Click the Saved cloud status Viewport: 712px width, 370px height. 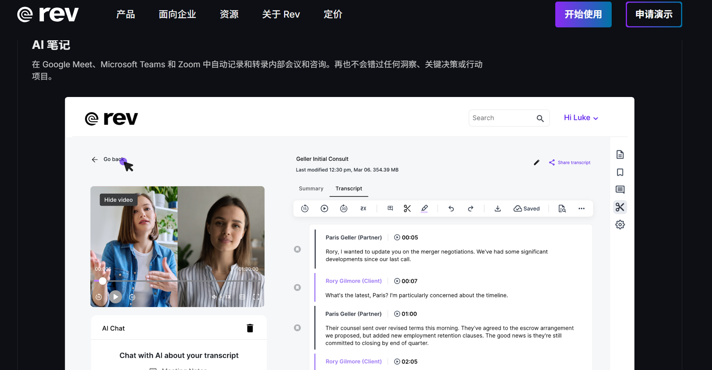pos(527,208)
